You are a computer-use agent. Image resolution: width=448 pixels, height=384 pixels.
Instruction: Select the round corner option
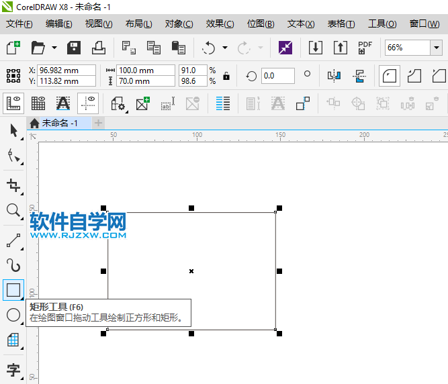389,76
